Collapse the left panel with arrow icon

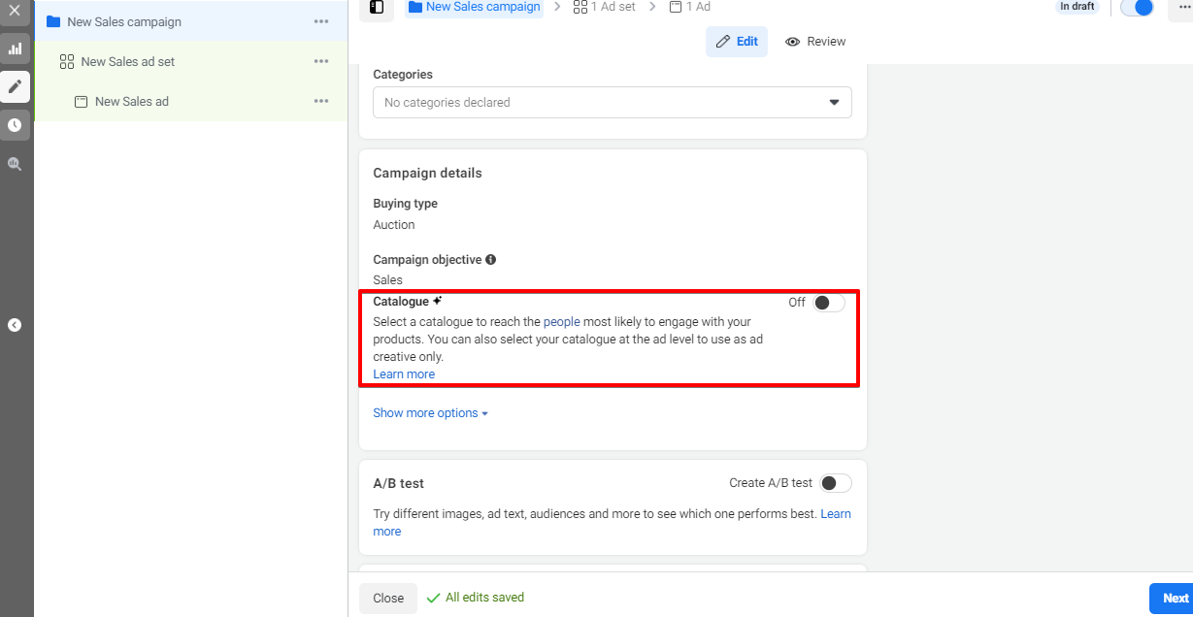click(15, 325)
